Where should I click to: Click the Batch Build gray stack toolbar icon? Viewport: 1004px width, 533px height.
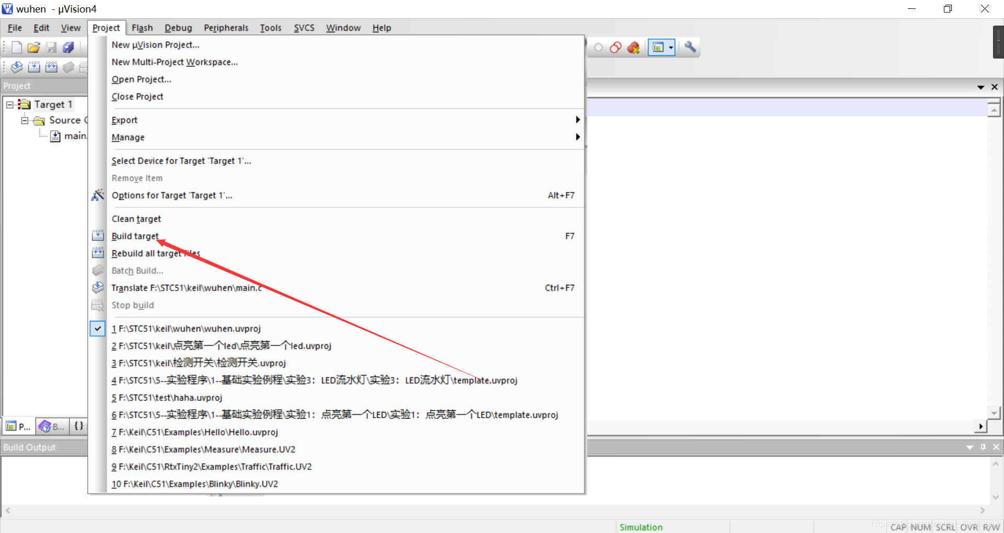(x=69, y=67)
